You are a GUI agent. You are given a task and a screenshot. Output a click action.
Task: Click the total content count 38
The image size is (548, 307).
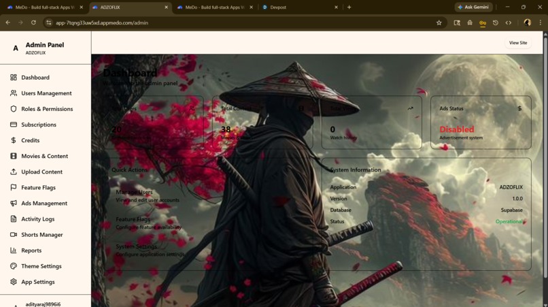click(226, 129)
